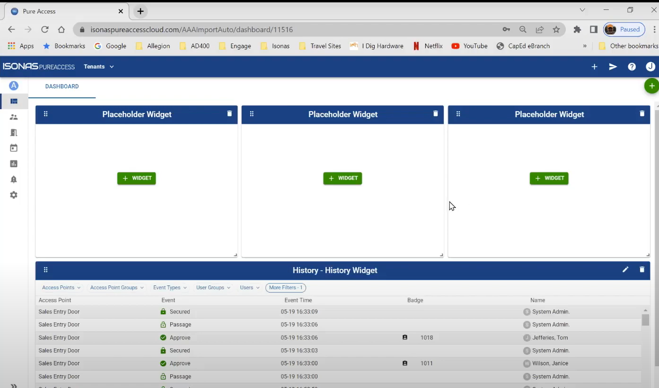Open the Reports chart icon in sidebar

(14, 164)
